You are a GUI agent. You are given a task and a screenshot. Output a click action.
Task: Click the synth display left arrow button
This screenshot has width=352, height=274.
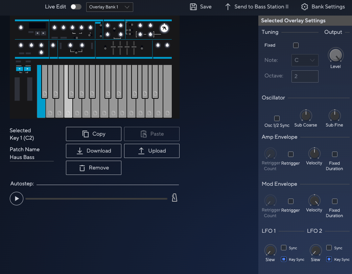pyautogui.click(x=38, y=33)
